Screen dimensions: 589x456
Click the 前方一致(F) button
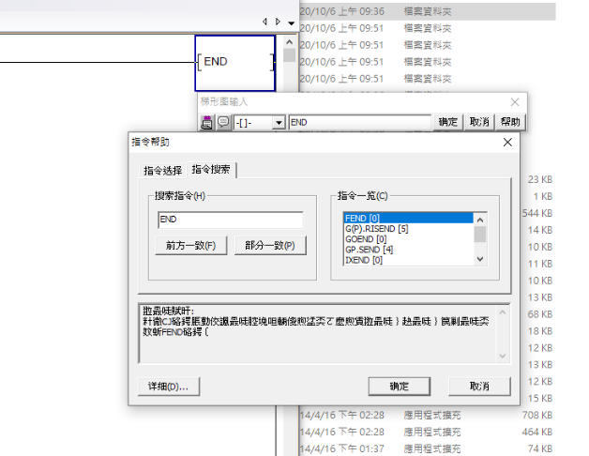click(190, 246)
